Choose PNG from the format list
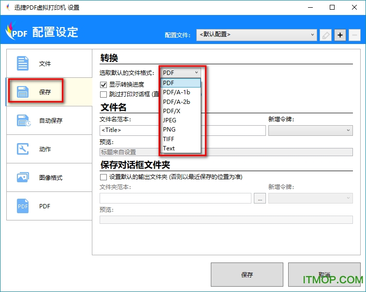The width and height of the screenshot is (366, 292). point(181,129)
